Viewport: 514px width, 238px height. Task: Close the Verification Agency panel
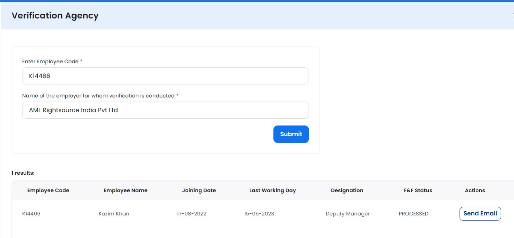pos(513,16)
